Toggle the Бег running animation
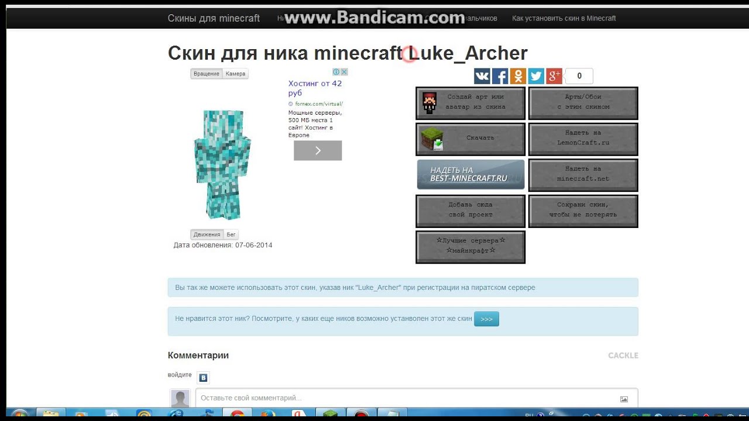This screenshot has width=749, height=421. (231, 234)
